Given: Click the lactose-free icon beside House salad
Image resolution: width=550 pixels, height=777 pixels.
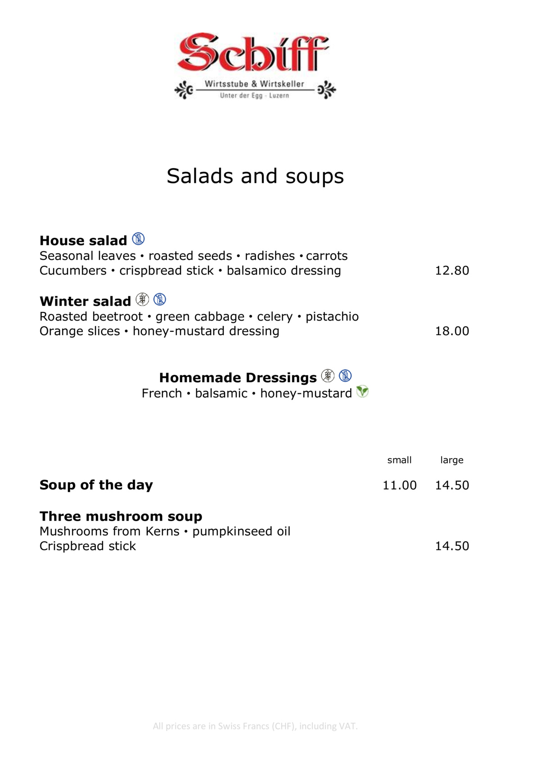Looking at the screenshot, I should click(x=138, y=239).
